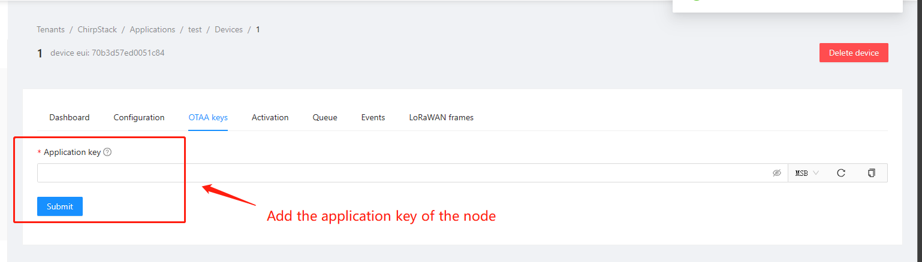View the Queue tab
This screenshot has width=922, height=262.
325,117
